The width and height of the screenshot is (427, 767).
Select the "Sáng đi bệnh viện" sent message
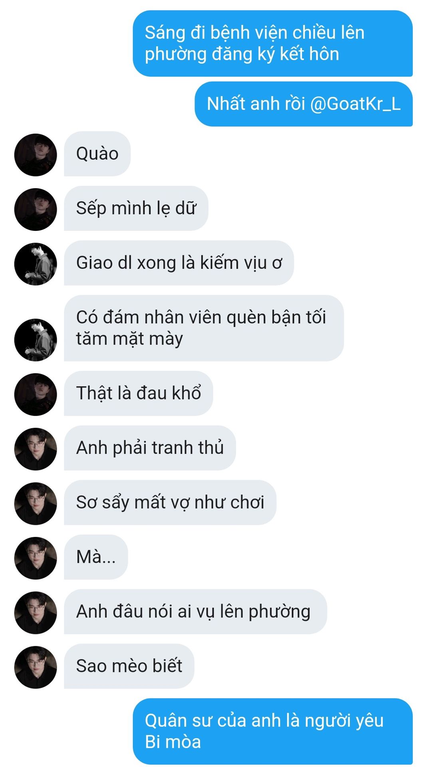coord(273,44)
